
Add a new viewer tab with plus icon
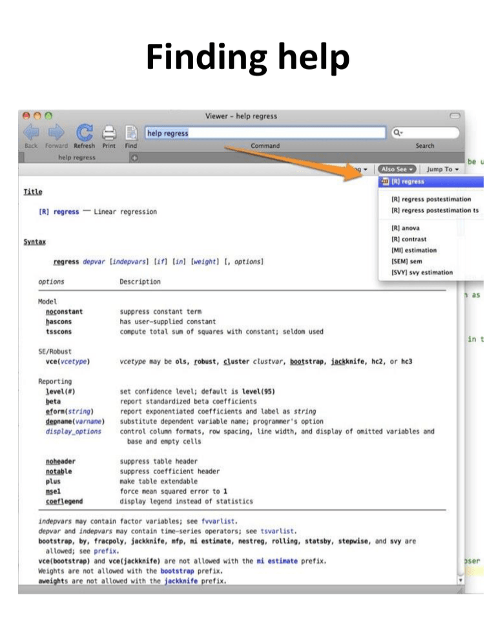(x=134, y=158)
